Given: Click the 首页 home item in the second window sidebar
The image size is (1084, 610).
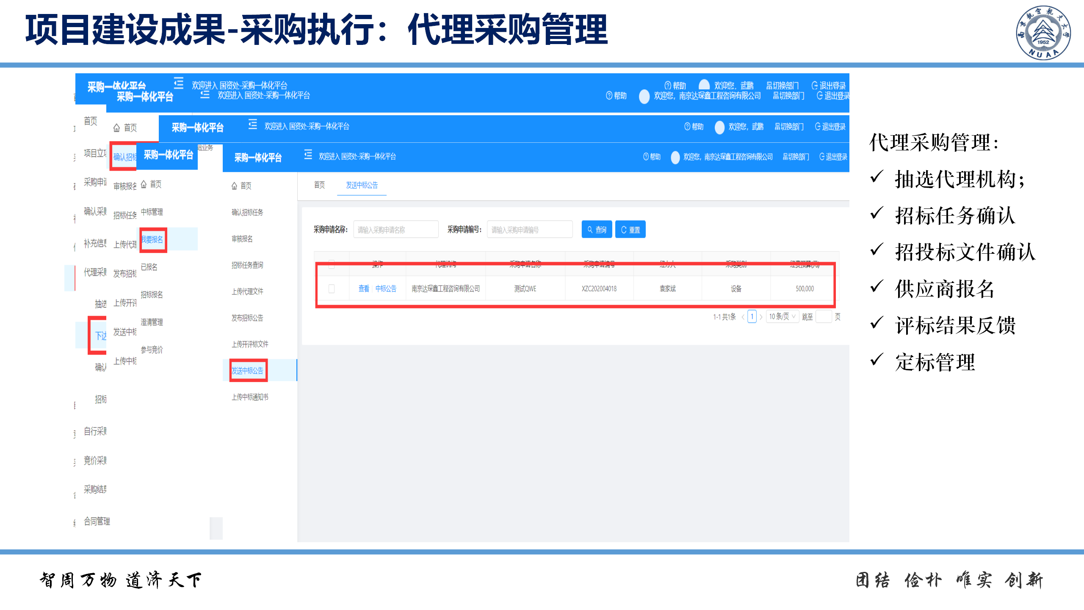Looking at the screenshot, I should point(125,128).
